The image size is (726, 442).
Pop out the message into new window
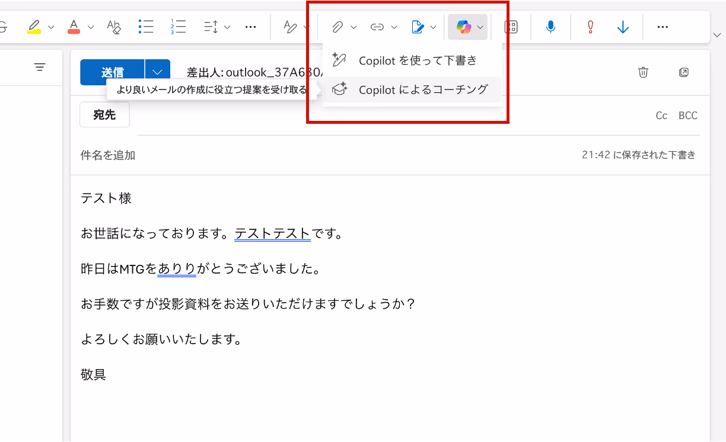click(x=683, y=72)
